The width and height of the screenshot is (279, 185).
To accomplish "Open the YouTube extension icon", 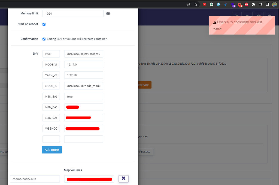I will pos(204,4).
